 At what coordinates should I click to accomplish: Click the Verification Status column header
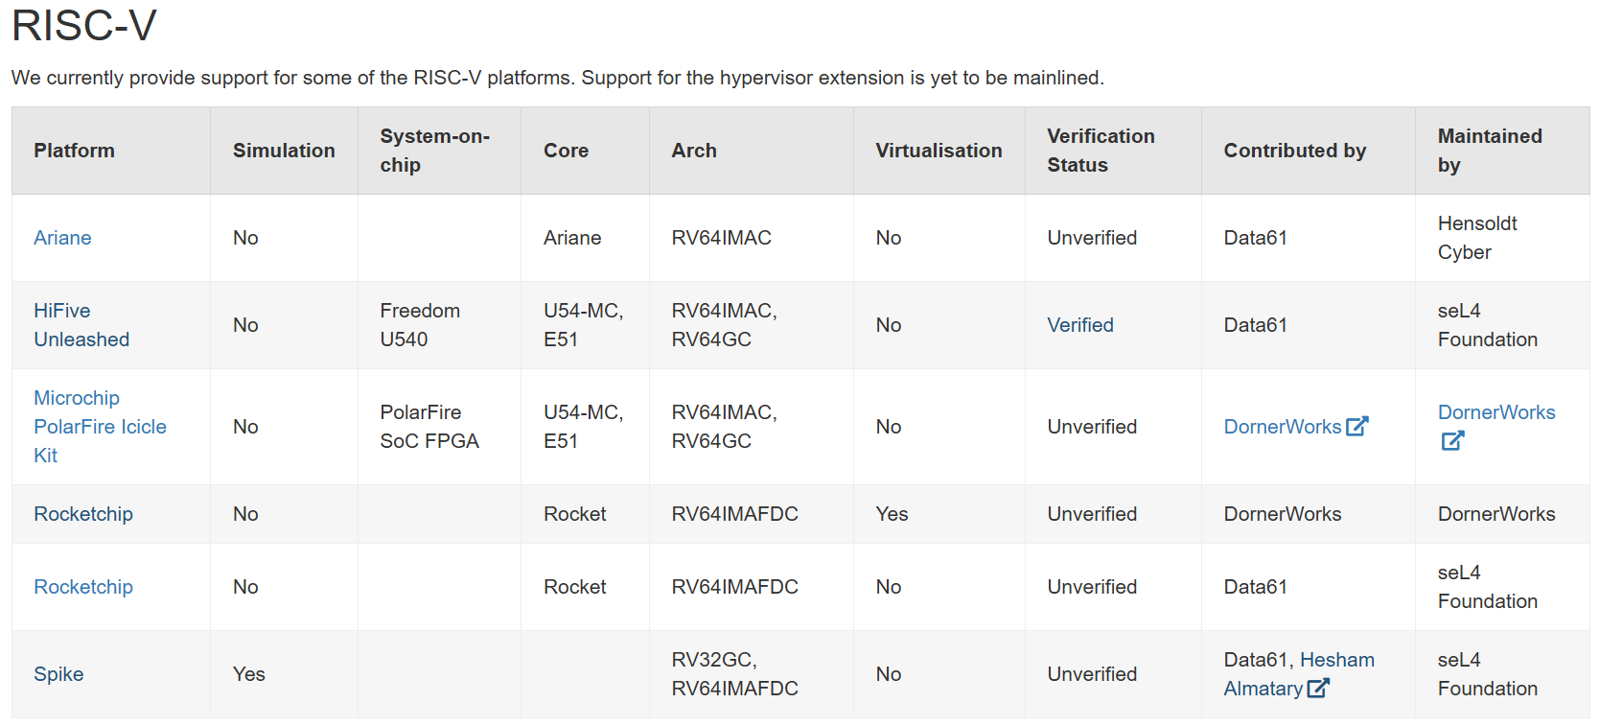click(1101, 151)
